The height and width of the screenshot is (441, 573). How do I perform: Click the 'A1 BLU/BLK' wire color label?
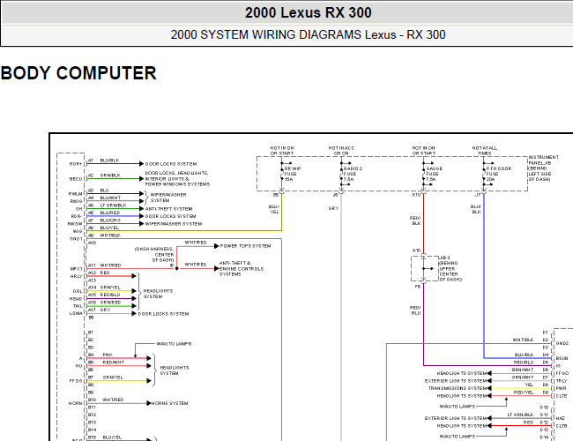tap(104, 161)
